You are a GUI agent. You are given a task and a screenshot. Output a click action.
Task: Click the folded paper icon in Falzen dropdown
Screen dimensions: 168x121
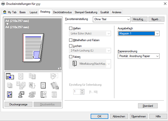(75, 64)
